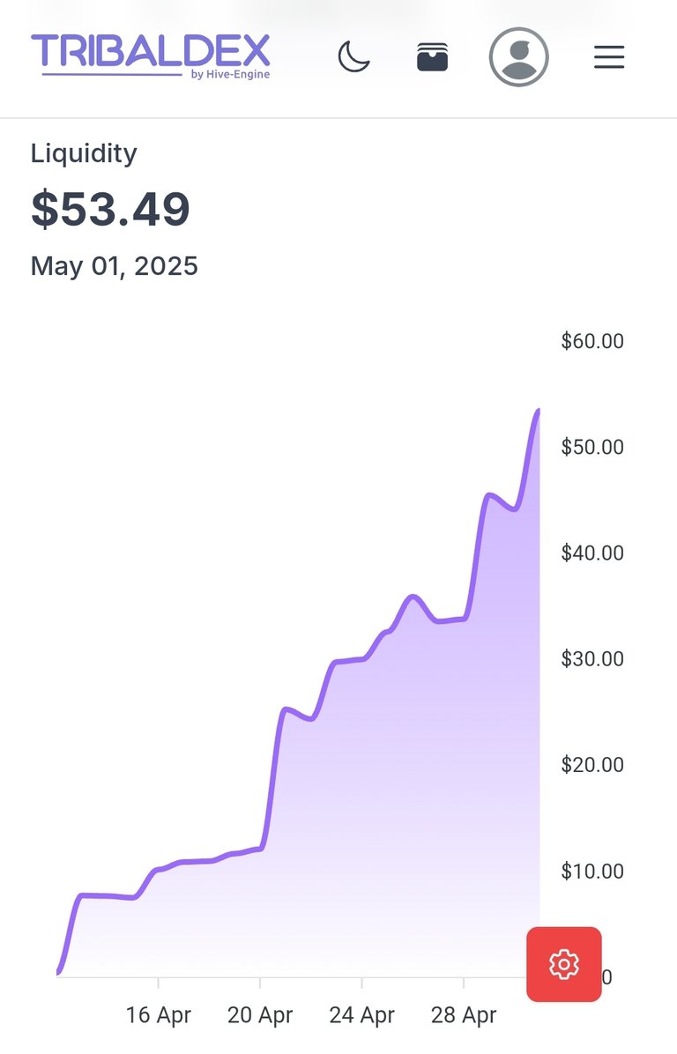
Task: Click the 24 Apr date label
Action: tap(361, 1014)
